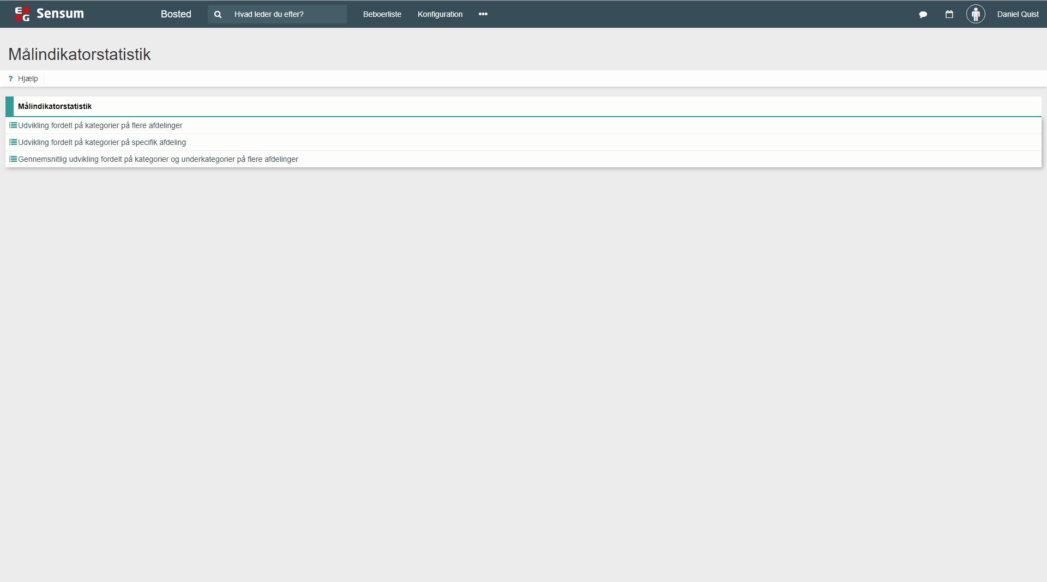Open 'Udvikling fordelt på kategorier på flere afdelinger'
The height and width of the screenshot is (582, 1047).
click(100, 125)
